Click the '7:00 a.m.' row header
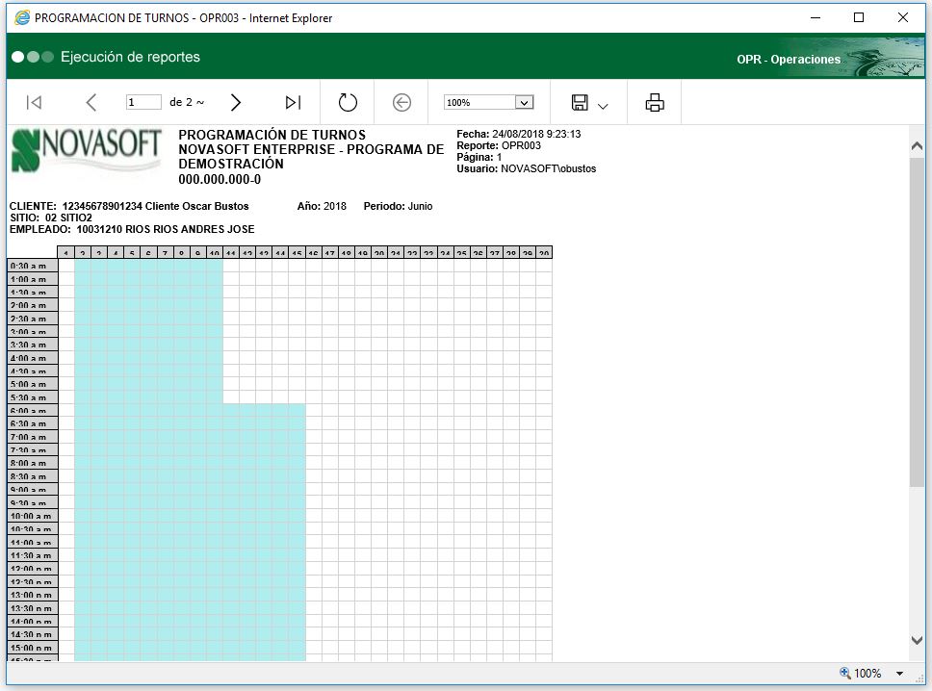 33,437
